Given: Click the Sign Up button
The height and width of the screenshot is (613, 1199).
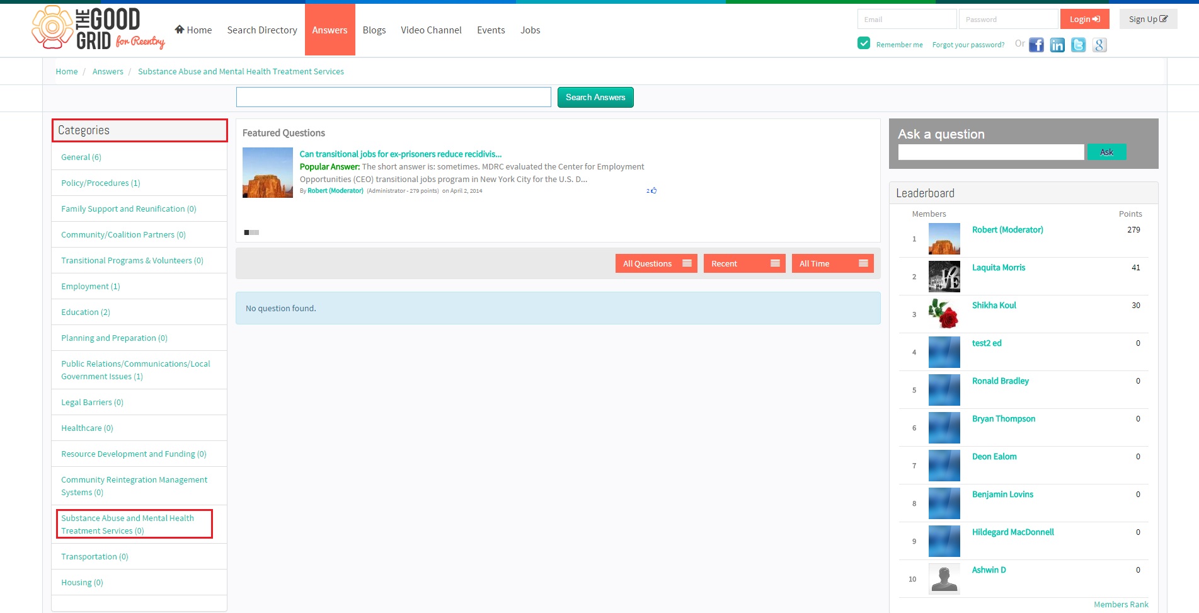Looking at the screenshot, I should pyautogui.click(x=1148, y=19).
